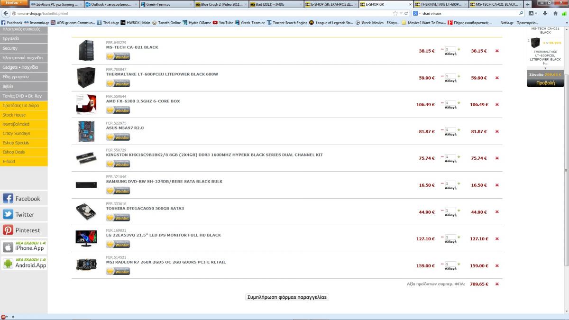The height and width of the screenshot is (320, 569).
Task: Add SAMSUNG DVD-RW to Wishlist
Action: (x=118, y=191)
